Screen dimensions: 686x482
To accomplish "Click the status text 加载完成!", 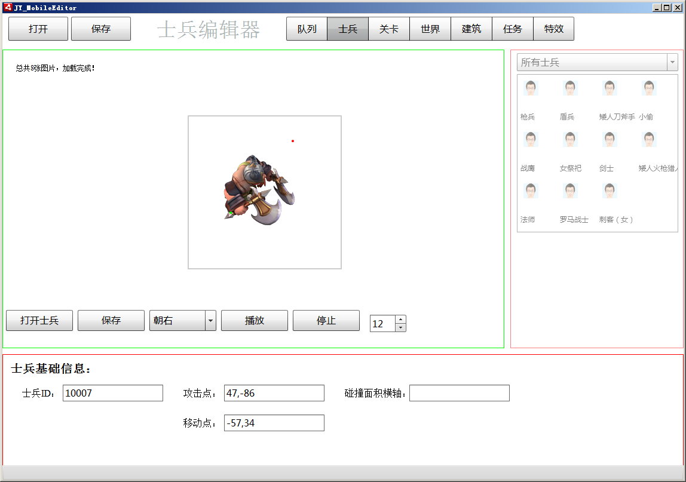I will click(x=79, y=68).
